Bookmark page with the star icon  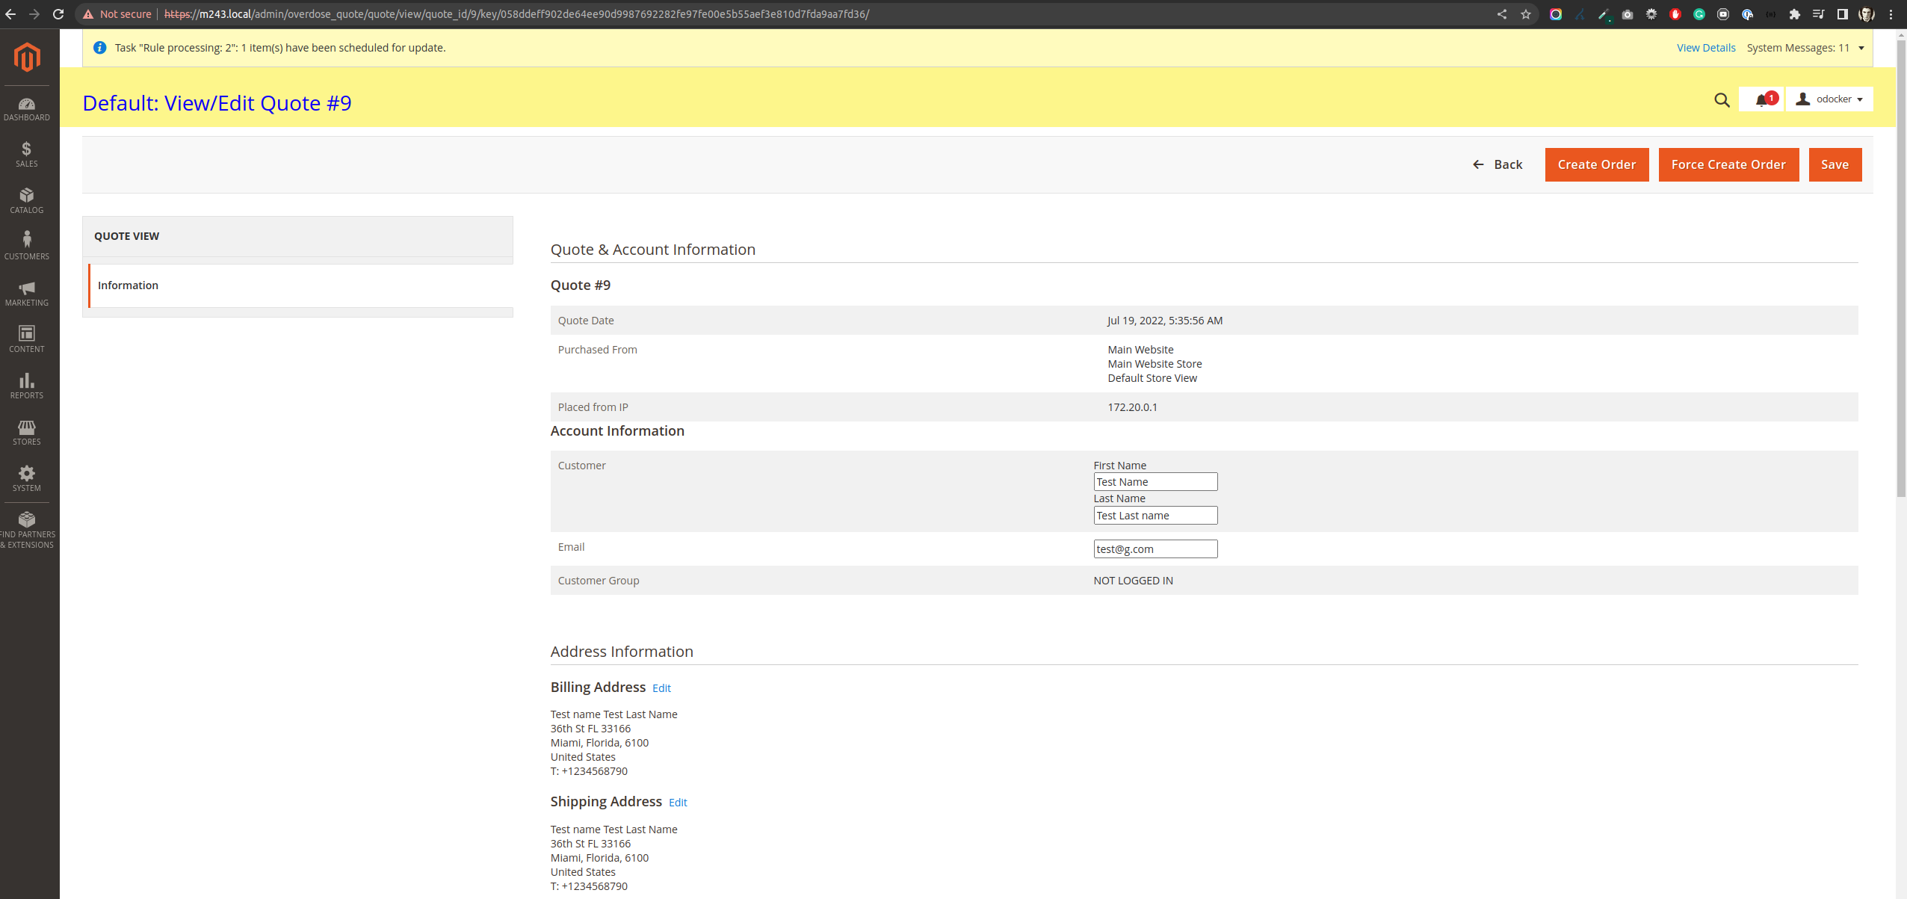[x=1526, y=14]
